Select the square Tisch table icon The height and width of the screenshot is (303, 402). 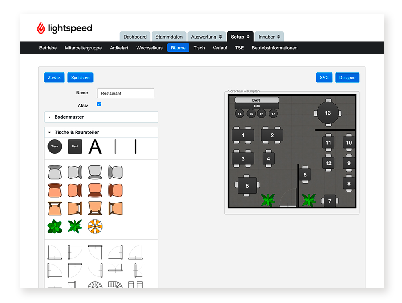click(75, 147)
